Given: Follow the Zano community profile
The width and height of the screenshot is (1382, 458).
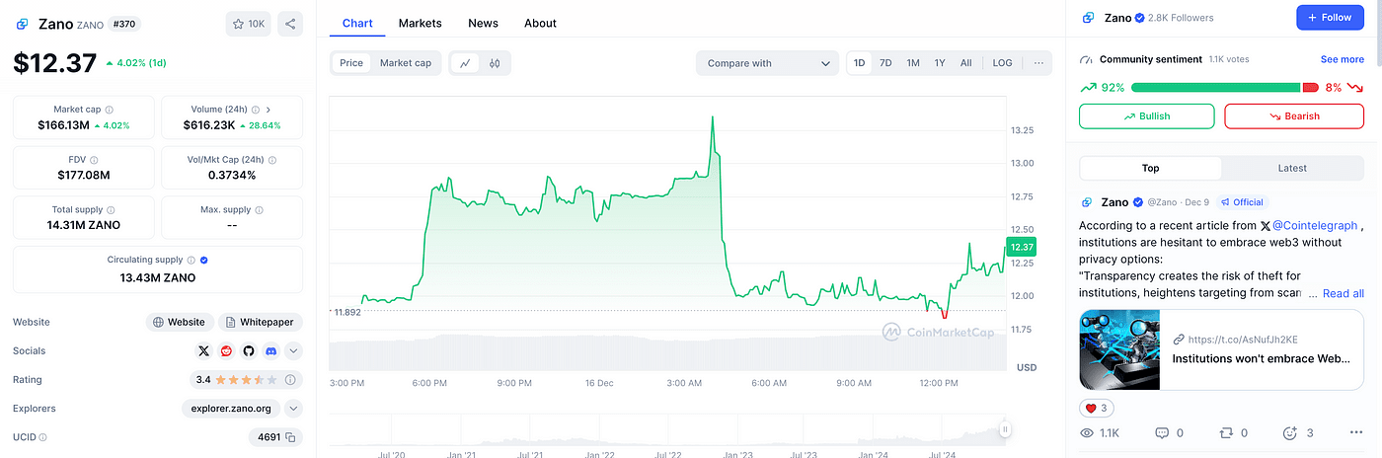Looking at the screenshot, I should coord(1329,18).
